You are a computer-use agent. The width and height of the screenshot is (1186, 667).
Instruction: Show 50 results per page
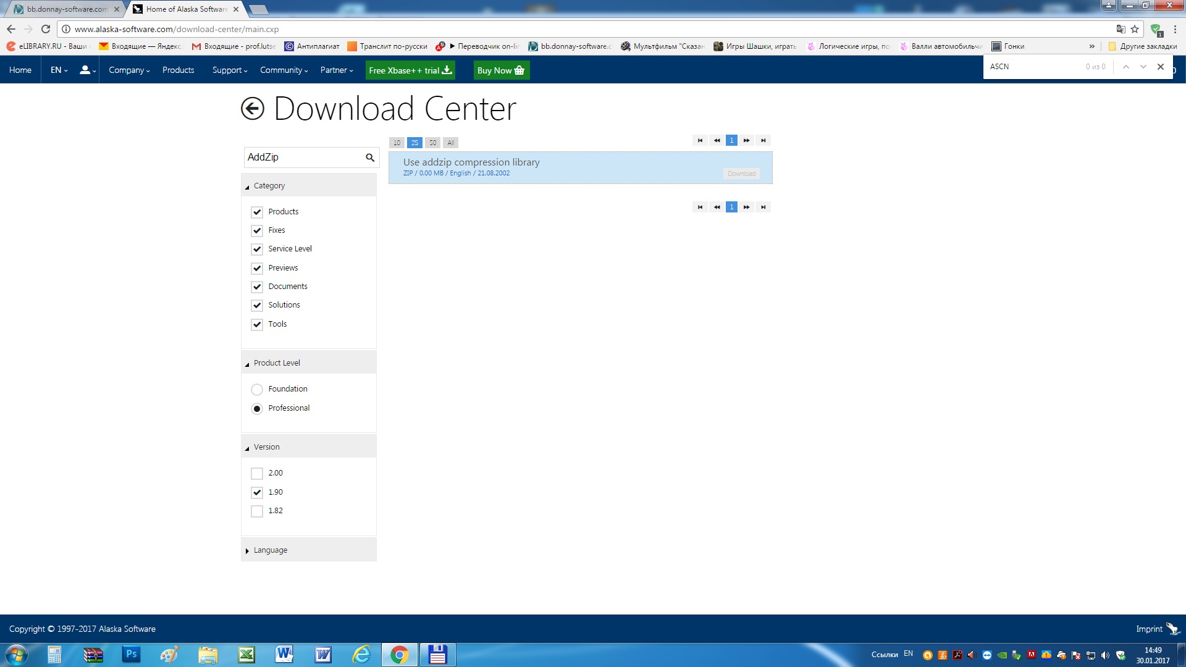(x=432, y=143)
